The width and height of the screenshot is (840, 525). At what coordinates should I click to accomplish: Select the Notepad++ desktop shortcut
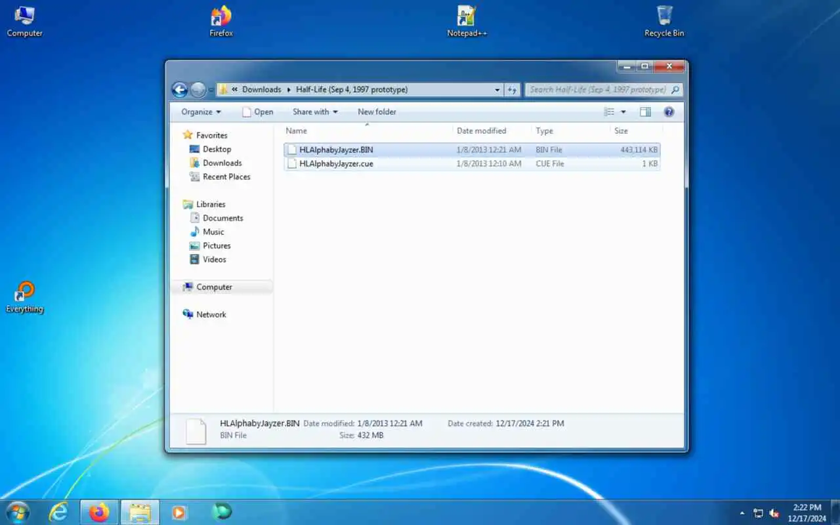click(467, 21)
